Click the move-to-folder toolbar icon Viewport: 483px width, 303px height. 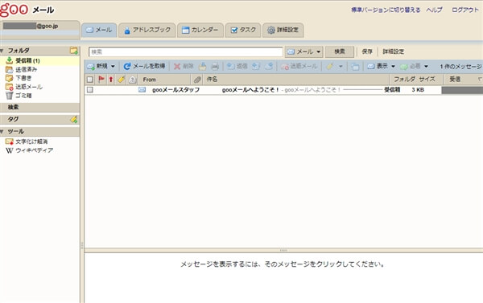click(x=202, y=67)
